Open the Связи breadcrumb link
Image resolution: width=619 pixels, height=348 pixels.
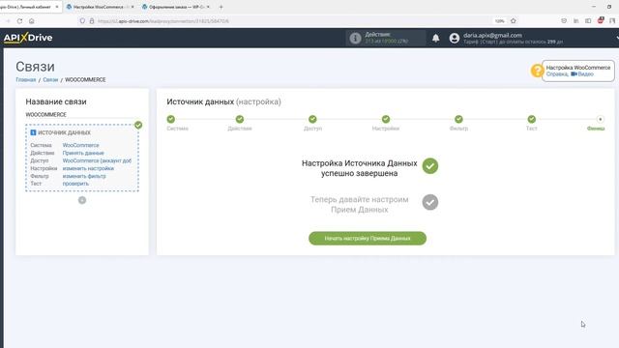[x=50, y=79]
